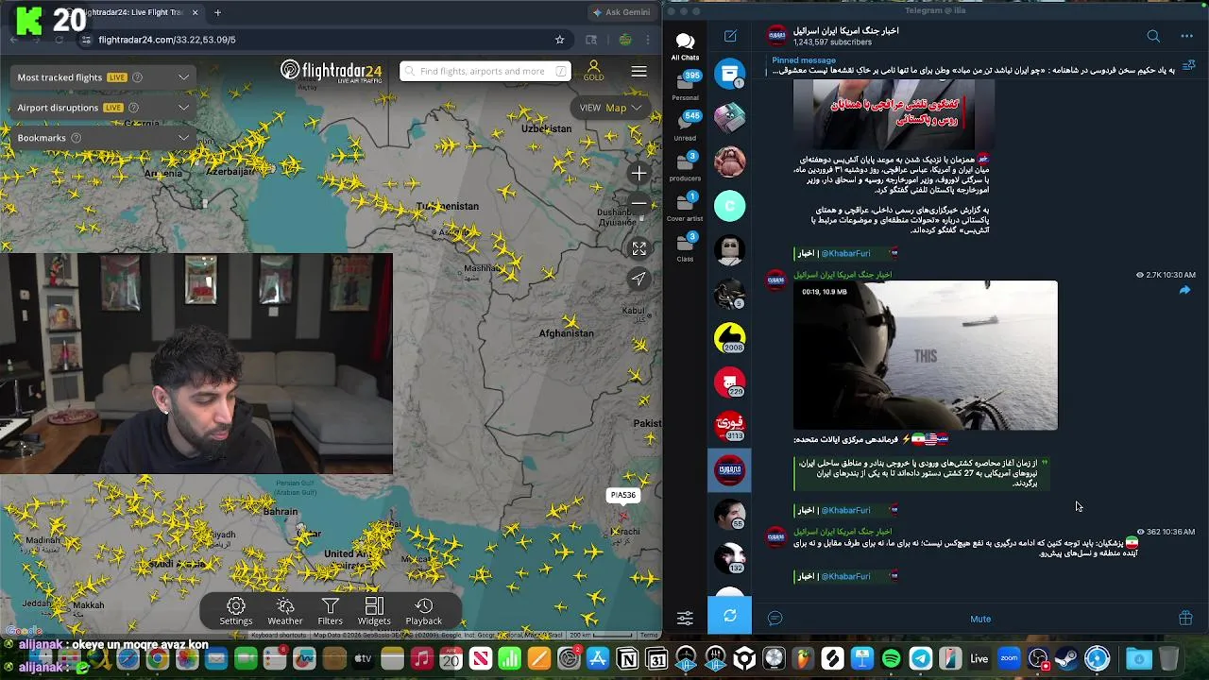
Task: Open Trash in the Dock
Action: coord(1168,658)
